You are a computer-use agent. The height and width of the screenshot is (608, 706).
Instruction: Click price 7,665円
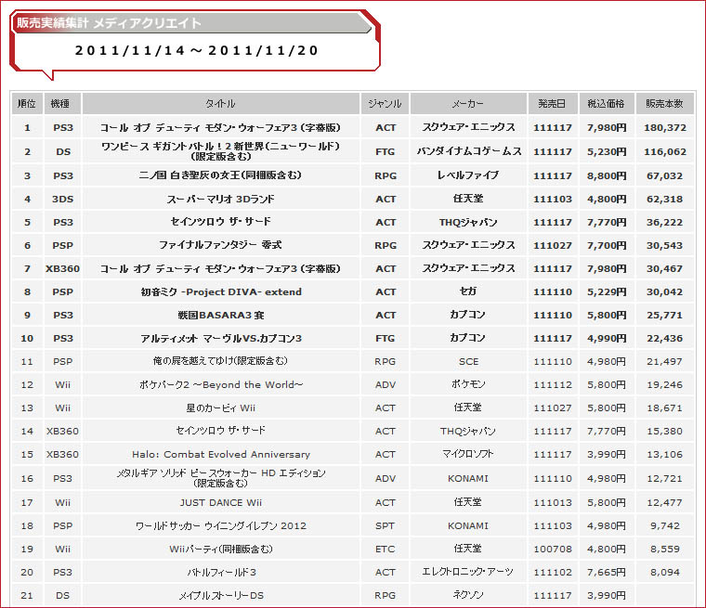(607, 573)
